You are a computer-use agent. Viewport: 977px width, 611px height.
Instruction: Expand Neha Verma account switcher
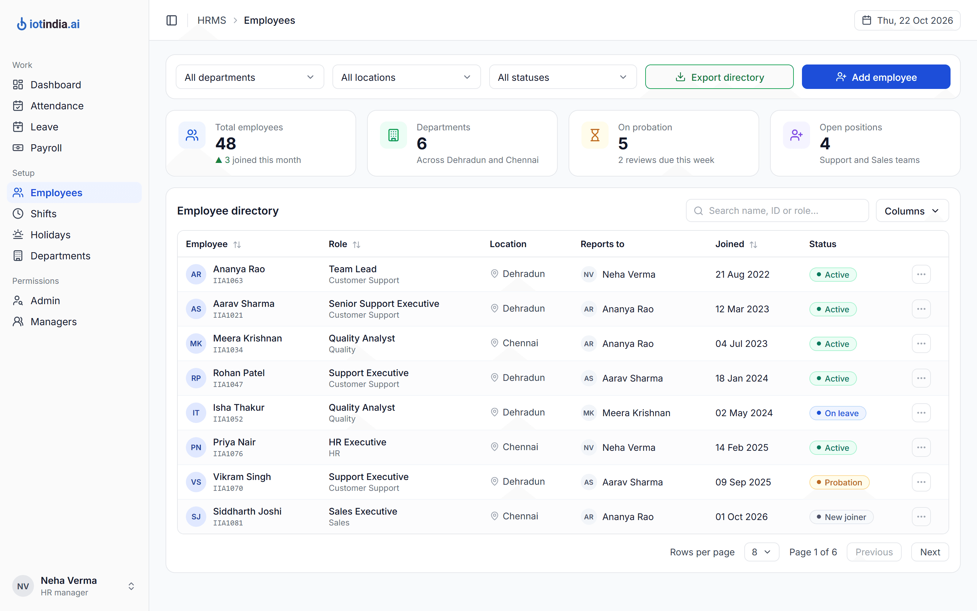click(x=131, y=586)
